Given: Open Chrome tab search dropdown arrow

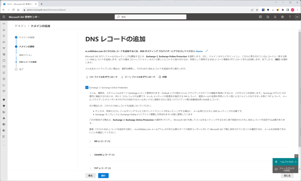Looking at the screenshot, I should coord(276,2).
